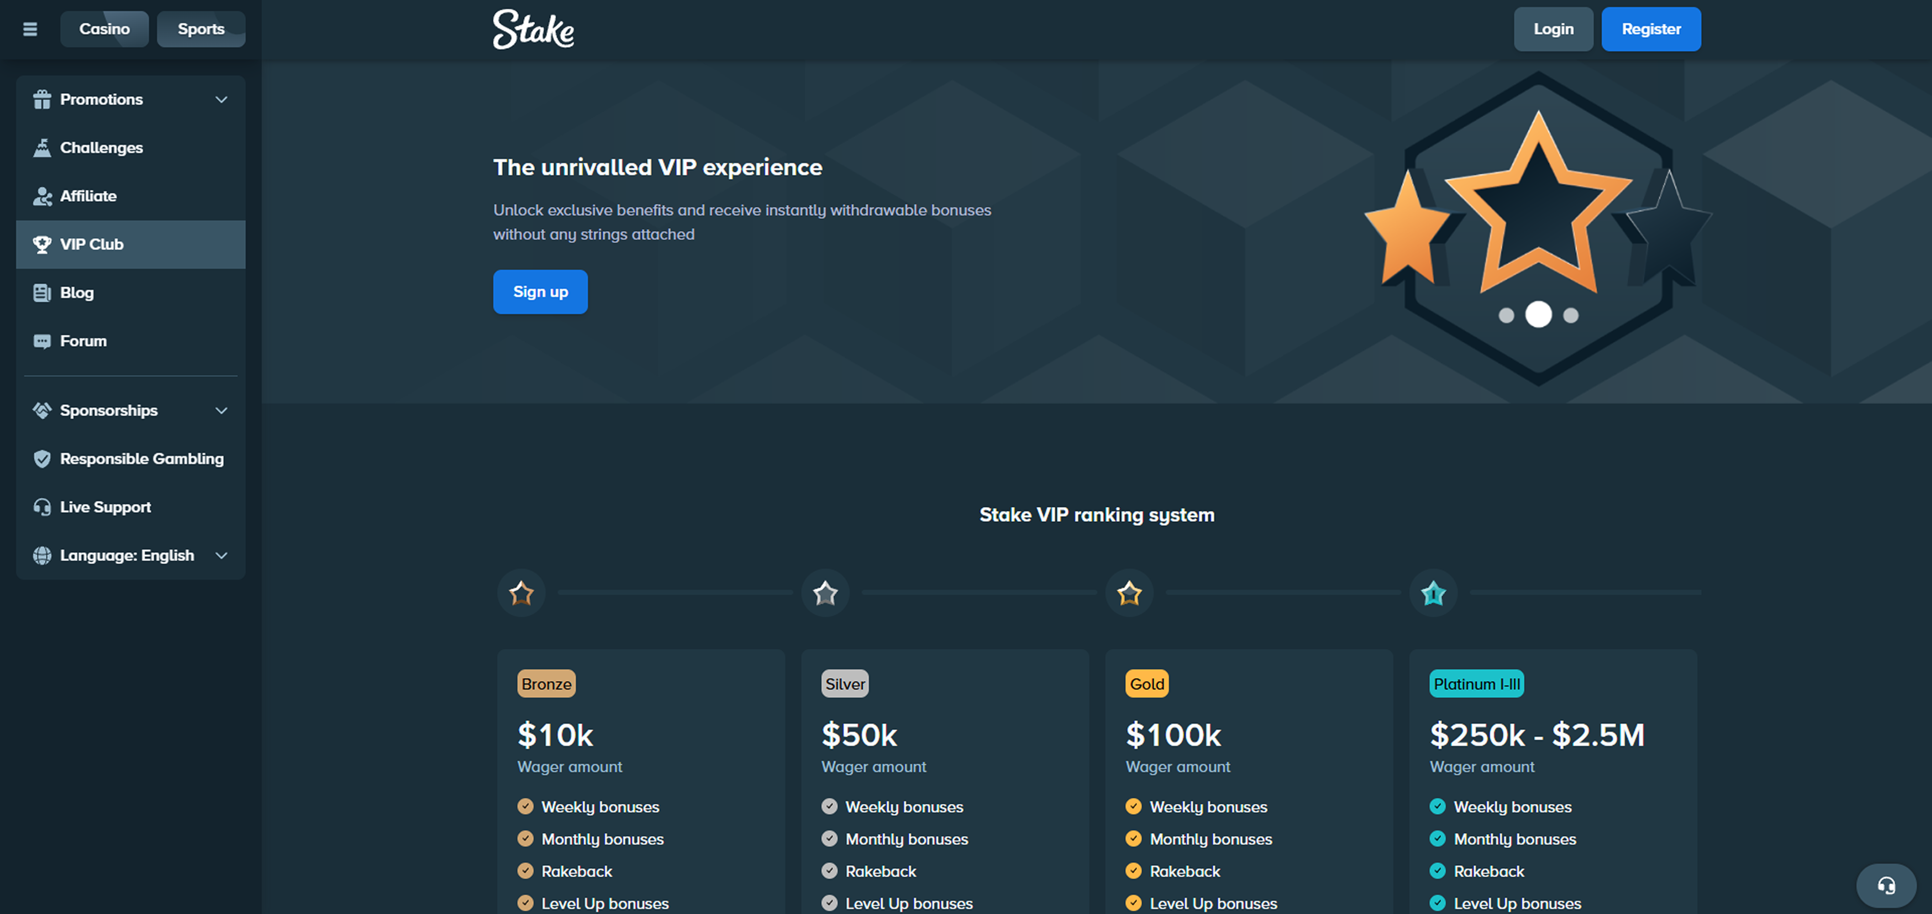Click Platinum Weekly bonuses checkmark
This screenshot has height=914, width=1932.
[x=1438, y=806]
